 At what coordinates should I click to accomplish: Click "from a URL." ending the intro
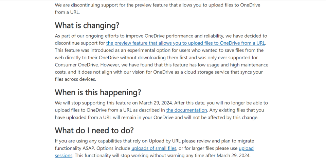(67, 12)
